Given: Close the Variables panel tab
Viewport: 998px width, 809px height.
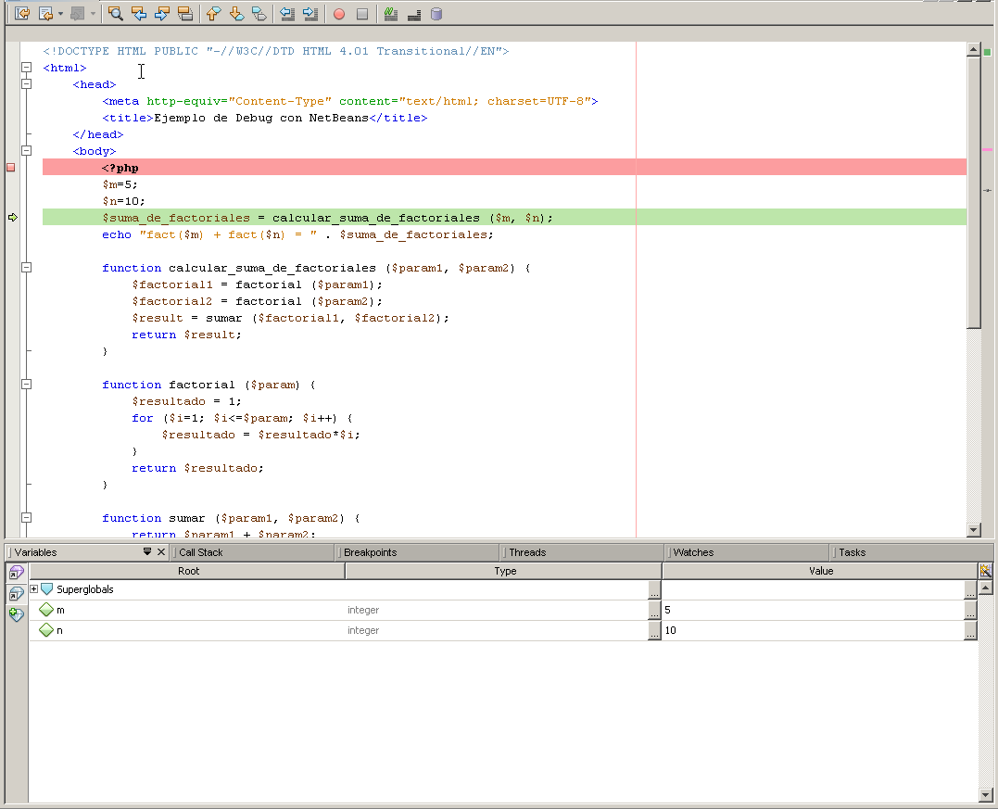Looking at the screenshot, I should click(x=161, y=552).
